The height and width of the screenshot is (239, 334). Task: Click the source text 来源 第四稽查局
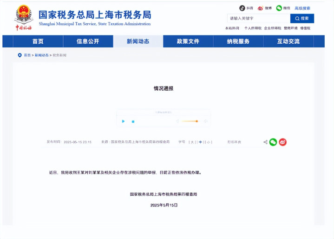point(136,142)
